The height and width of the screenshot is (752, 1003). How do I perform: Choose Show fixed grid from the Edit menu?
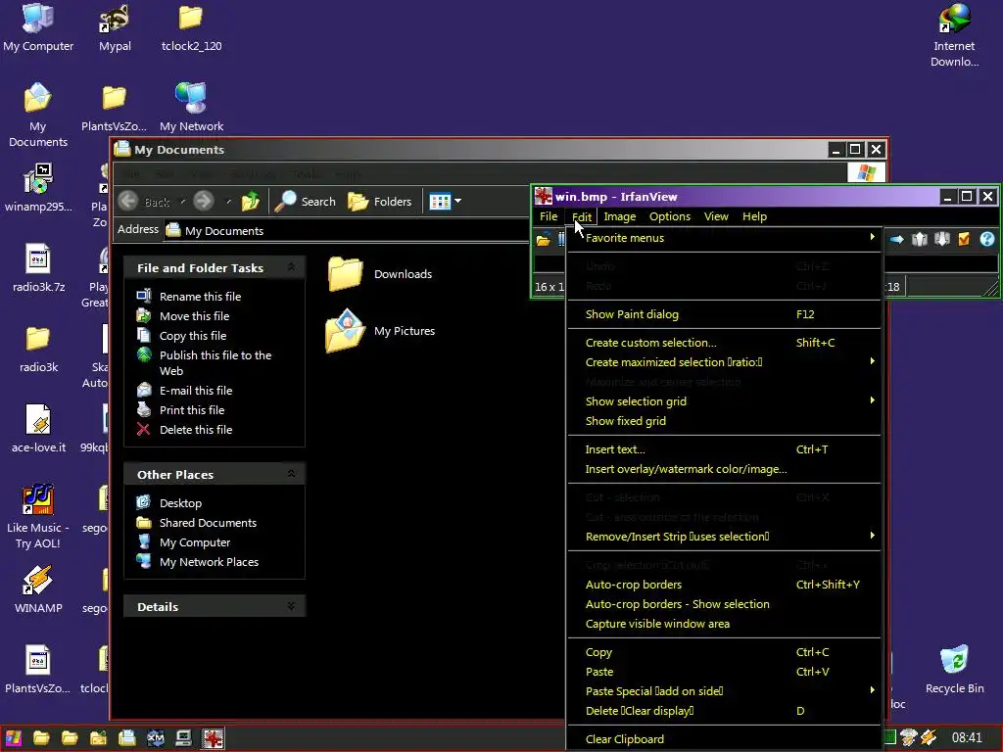(724, 421)
